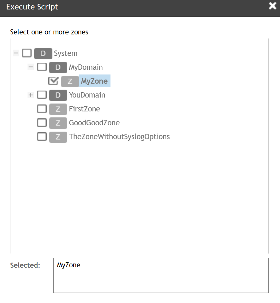Check the FirstZone checkbox
The height and width of the screenshot is (303, 280).
coord(42,109)
